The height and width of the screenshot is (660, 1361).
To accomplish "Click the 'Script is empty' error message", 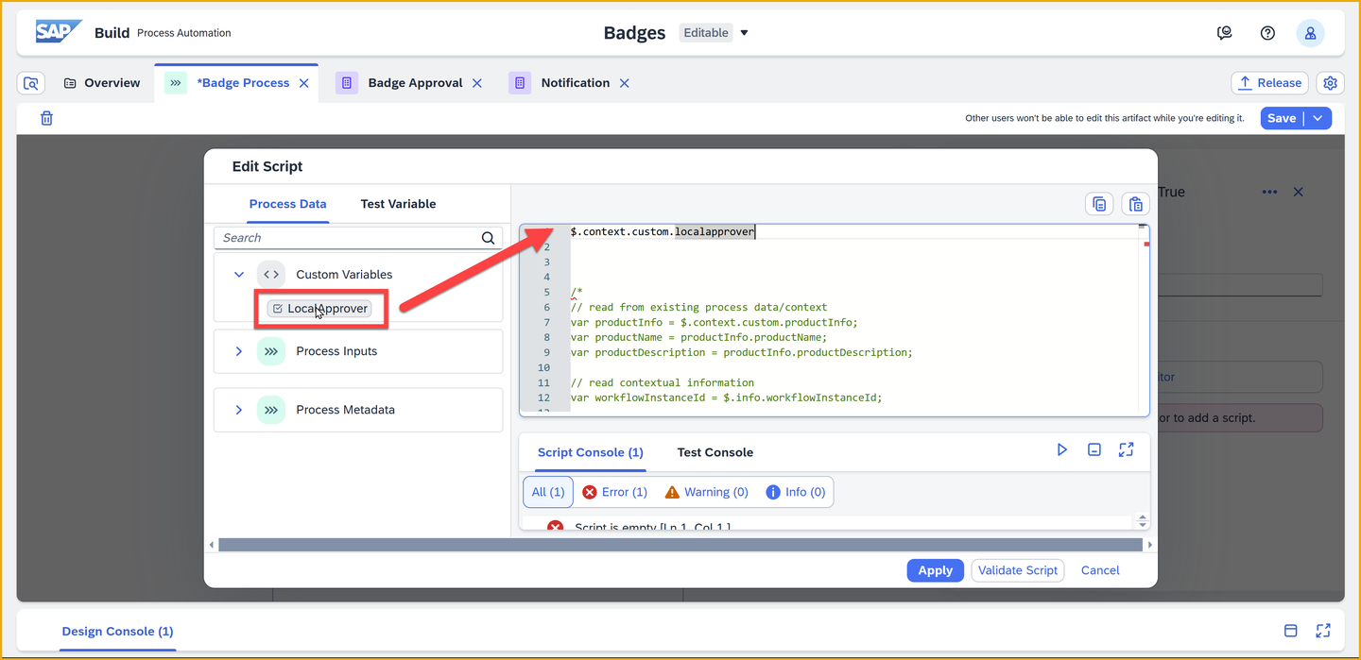I will (652, 526).
